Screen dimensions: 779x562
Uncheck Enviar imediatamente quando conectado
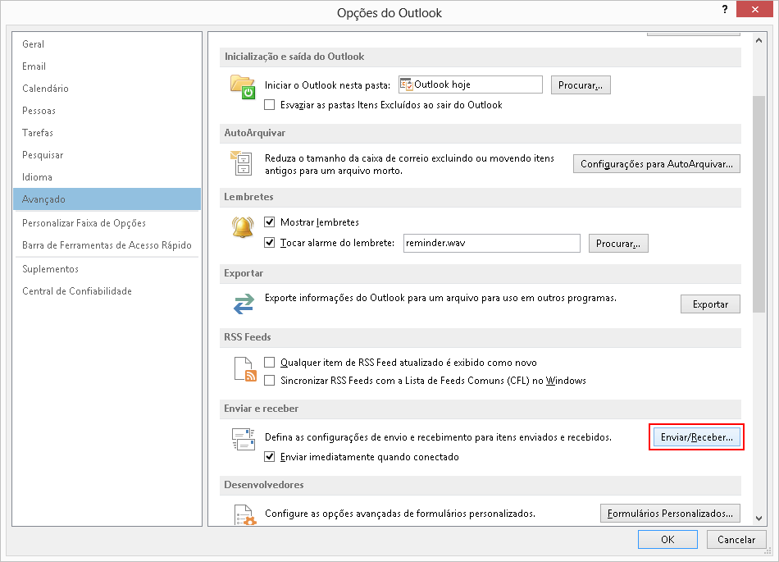[x=269, y=457]
